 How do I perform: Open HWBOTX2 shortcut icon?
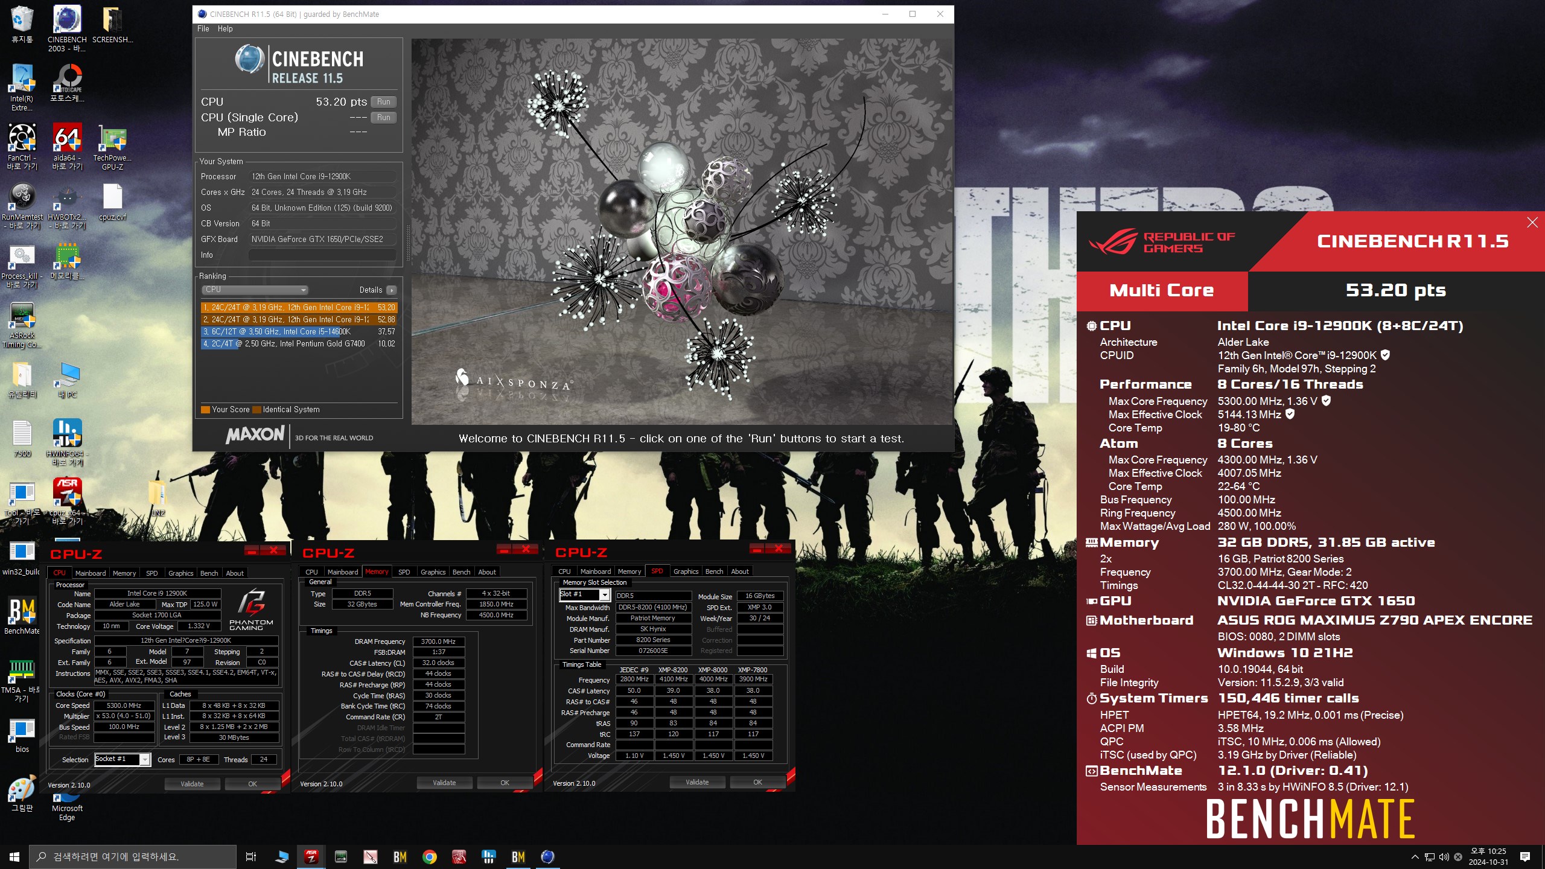click(x=67, y=206)
